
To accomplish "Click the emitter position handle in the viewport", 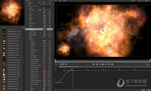I will click(103, 31).
